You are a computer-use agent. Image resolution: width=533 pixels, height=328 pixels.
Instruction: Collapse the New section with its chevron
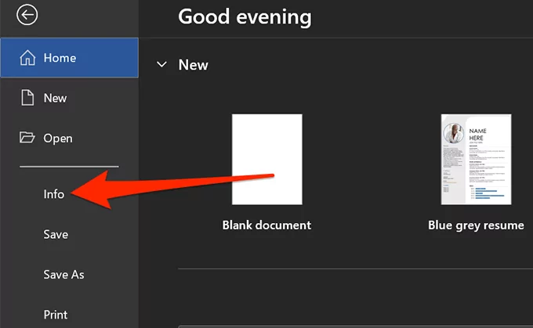161,64
